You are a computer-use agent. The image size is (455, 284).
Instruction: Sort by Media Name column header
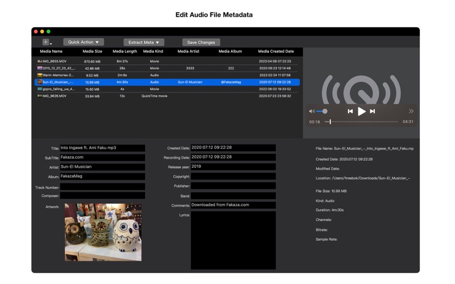pos(51,51)
